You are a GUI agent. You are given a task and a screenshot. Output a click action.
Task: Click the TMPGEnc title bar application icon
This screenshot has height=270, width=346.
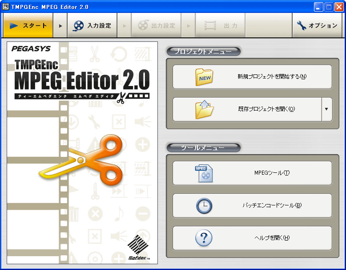pos(5,7)
